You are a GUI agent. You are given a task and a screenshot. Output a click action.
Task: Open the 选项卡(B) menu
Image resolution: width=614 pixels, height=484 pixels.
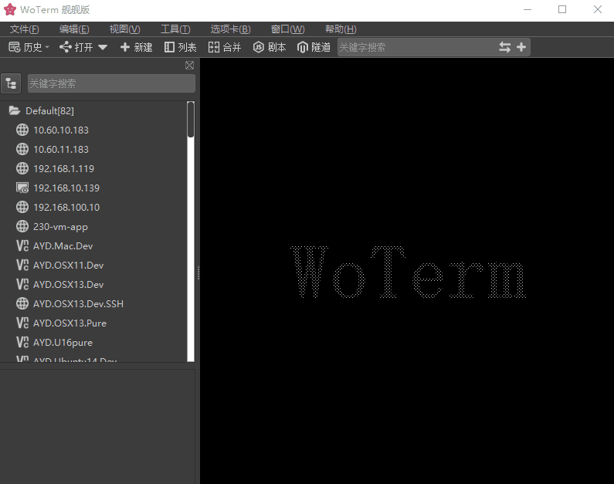click(x=230, y=29)
